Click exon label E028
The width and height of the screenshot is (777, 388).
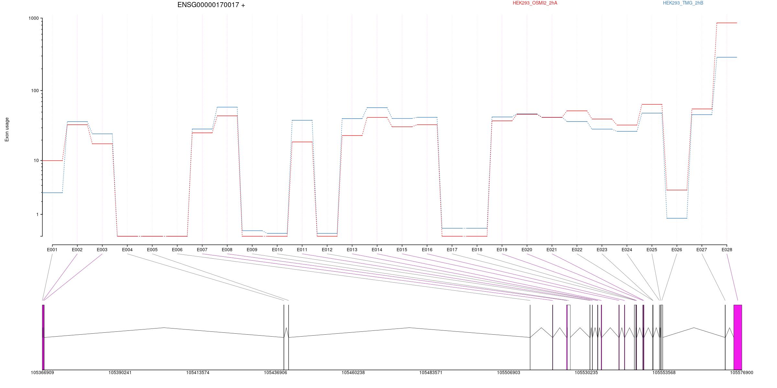(727, 250)
